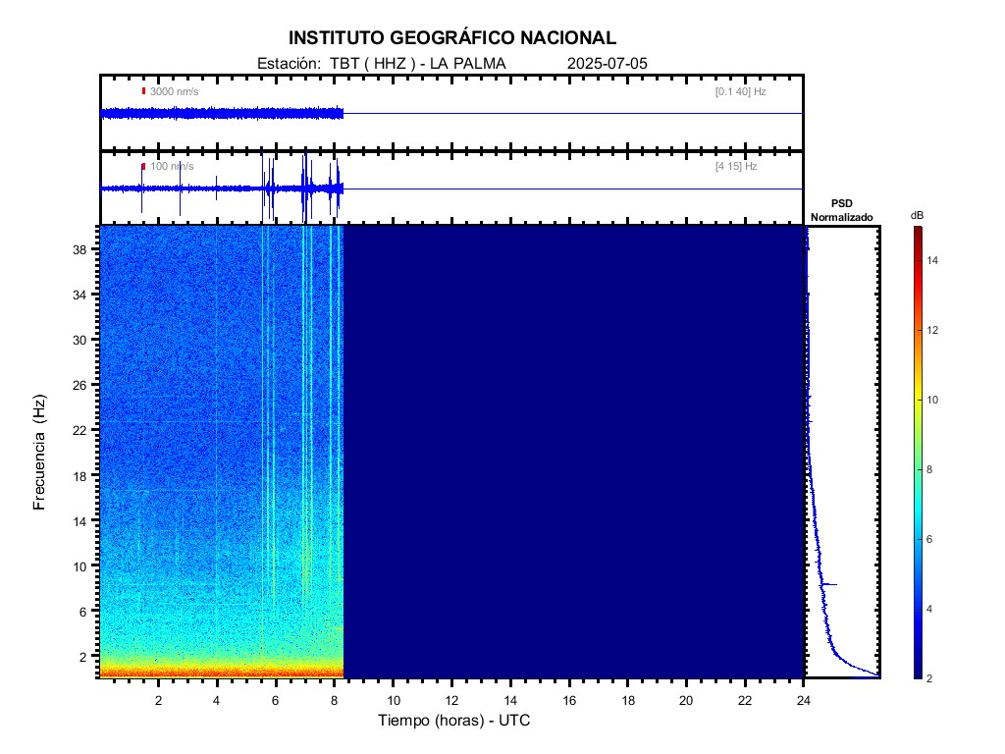1005x754 pixels.
Task: Click the colorbar at the 14 dB red region
Action: [919, 260]
